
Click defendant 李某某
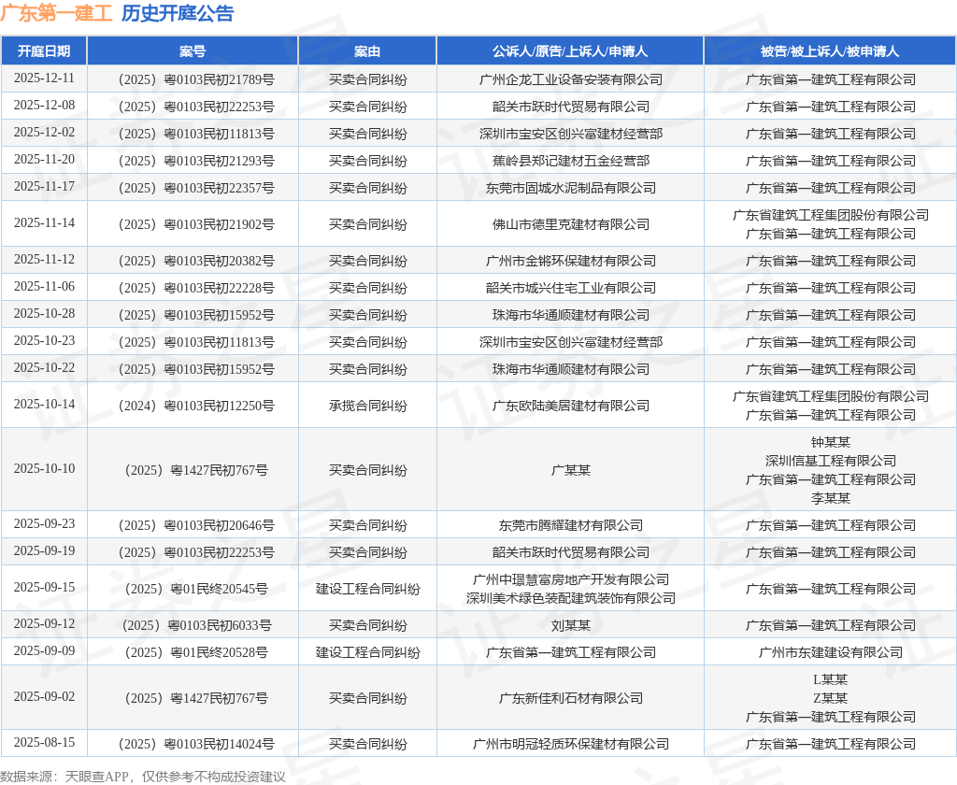click(830, 498)
